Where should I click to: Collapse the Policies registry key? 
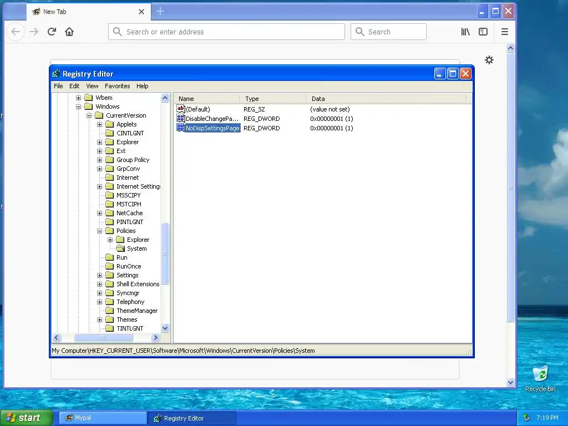pyautogui.click(x=99, y=231)
